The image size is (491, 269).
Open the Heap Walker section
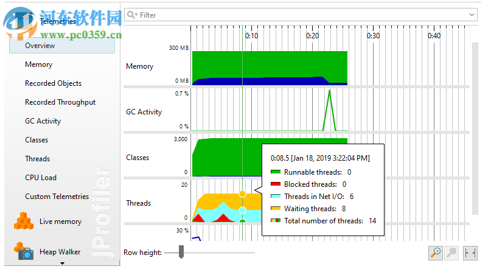pyautogui.click(x=47, y=252)
